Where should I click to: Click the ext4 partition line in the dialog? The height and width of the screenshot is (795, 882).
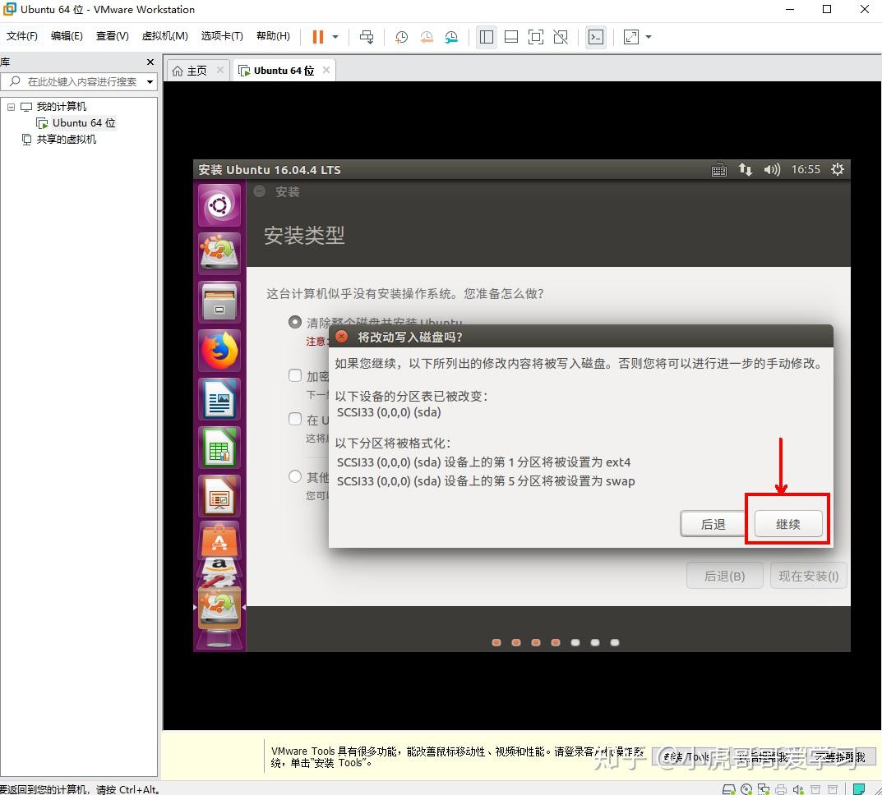[484, 462]
